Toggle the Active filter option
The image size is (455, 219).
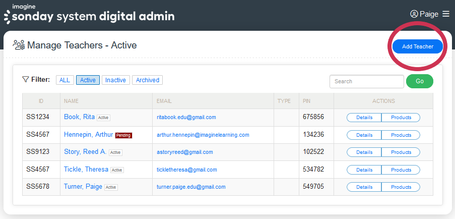tap(88, 80)
